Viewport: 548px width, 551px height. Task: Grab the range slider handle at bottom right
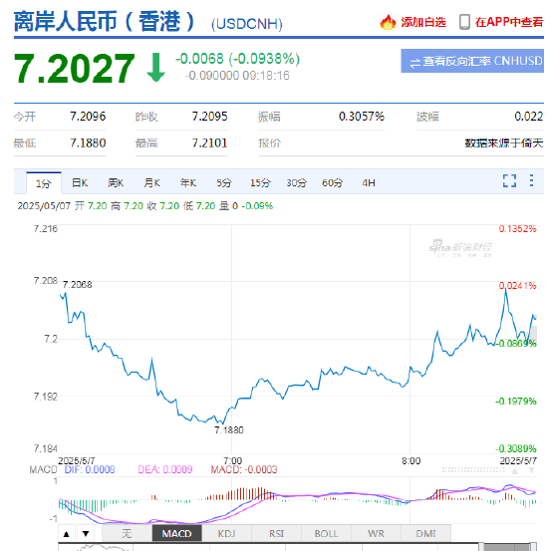[533, 547]
